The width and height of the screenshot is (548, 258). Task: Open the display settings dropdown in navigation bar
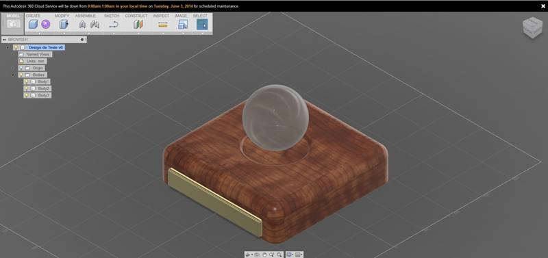[x=290, y=255]
